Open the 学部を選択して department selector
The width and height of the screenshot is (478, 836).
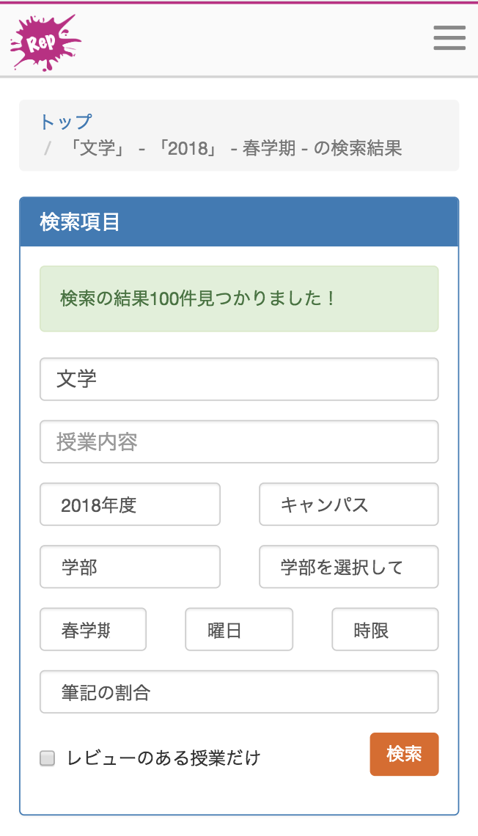pyautogui.click(x=348, y=567)
